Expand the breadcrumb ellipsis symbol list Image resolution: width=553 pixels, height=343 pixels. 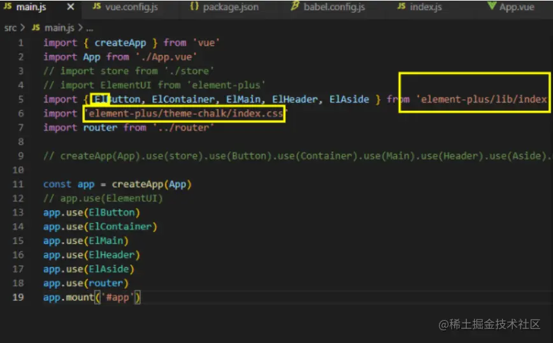[90, 29]
